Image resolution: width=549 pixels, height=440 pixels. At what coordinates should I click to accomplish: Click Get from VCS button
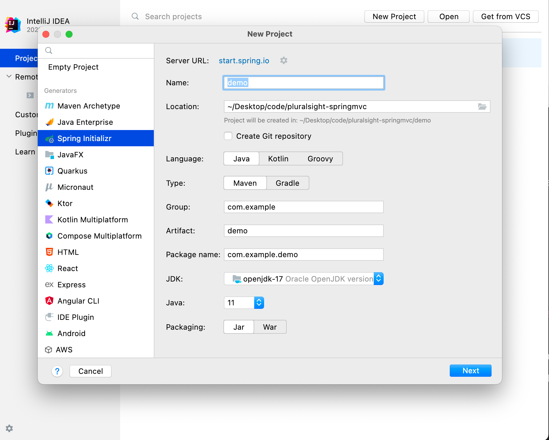506,17
